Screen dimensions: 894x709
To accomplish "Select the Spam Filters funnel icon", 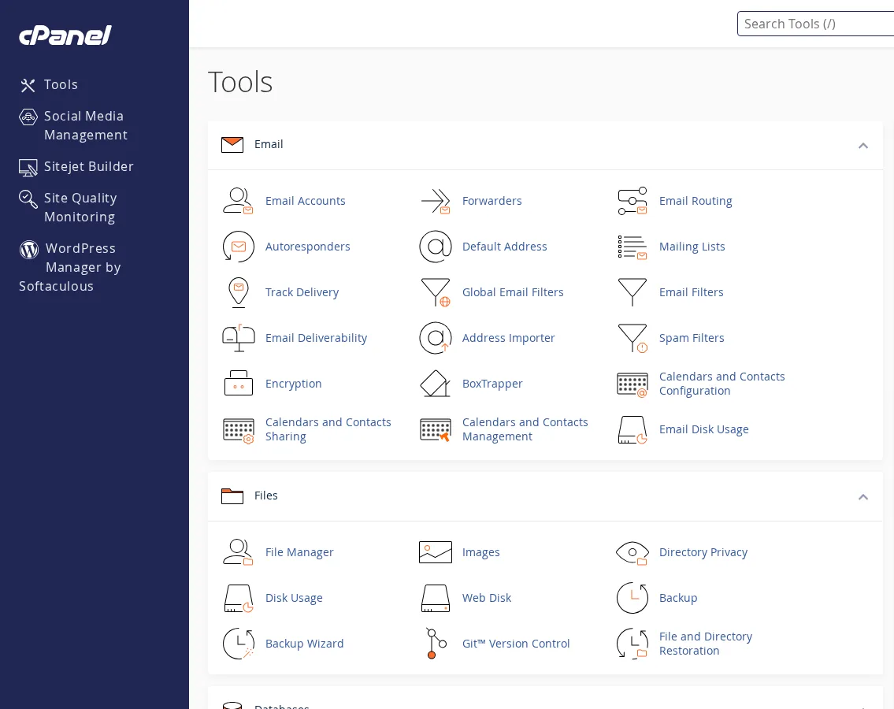I will pyautogui.click(x=632, y=338).
